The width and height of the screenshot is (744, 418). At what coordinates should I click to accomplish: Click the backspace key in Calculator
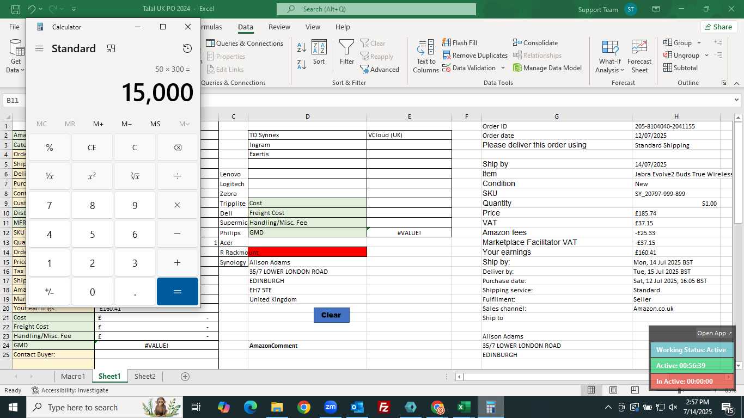[x=178, y=147]
